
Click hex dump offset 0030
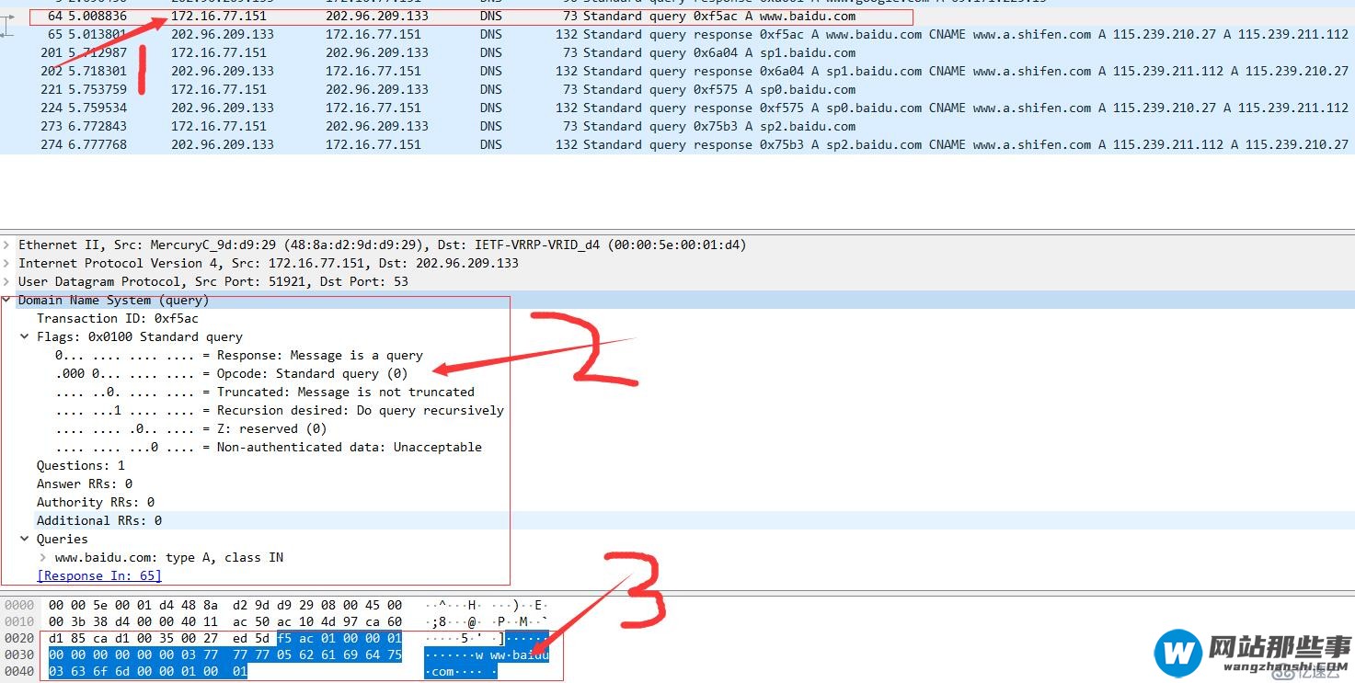(19, 655)
